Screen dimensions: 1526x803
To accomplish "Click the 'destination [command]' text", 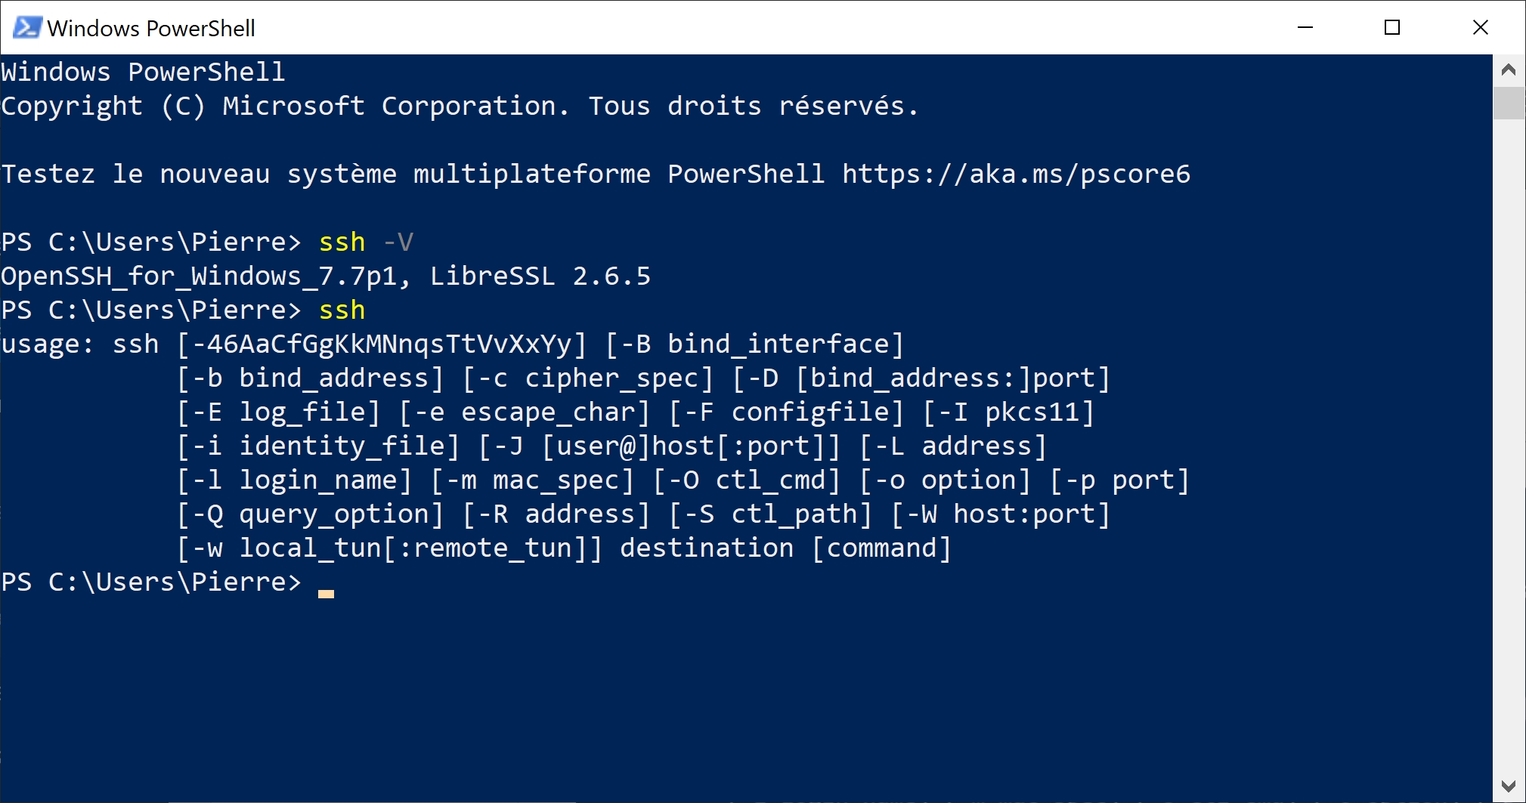I will pos(785,548).
